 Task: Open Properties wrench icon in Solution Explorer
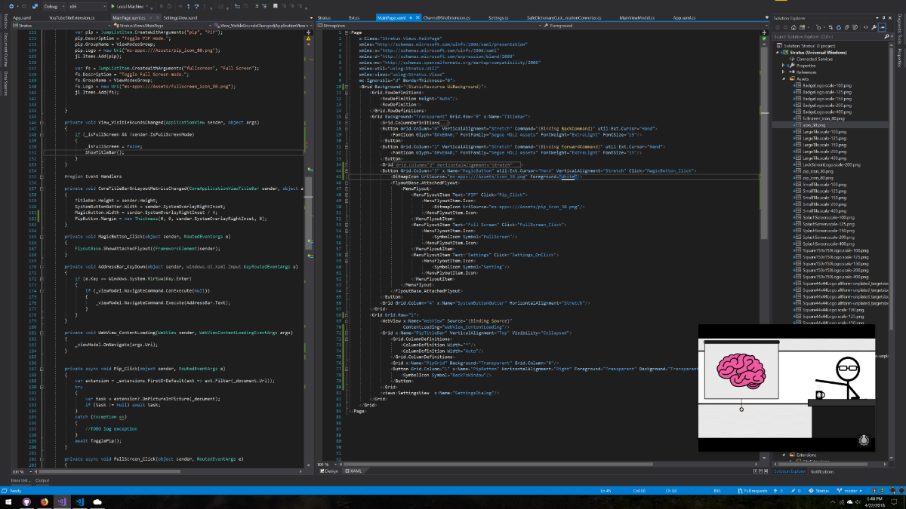[873, 26]
